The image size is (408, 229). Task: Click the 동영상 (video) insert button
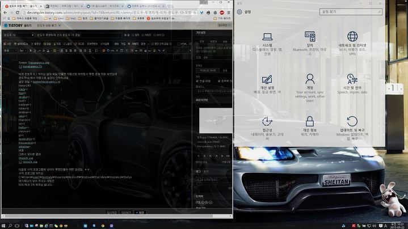[36, 44]
